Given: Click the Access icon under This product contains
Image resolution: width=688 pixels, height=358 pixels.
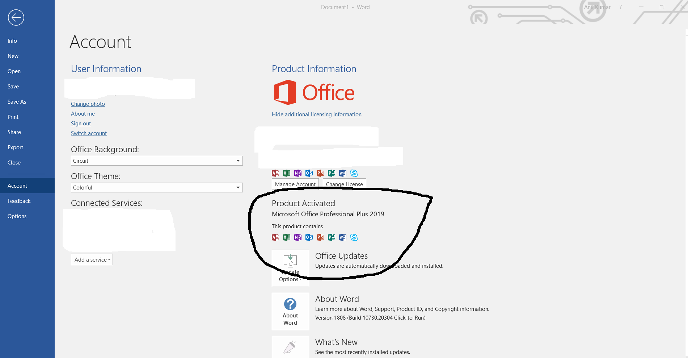Looking at the screenshot, I should (275, 237).
